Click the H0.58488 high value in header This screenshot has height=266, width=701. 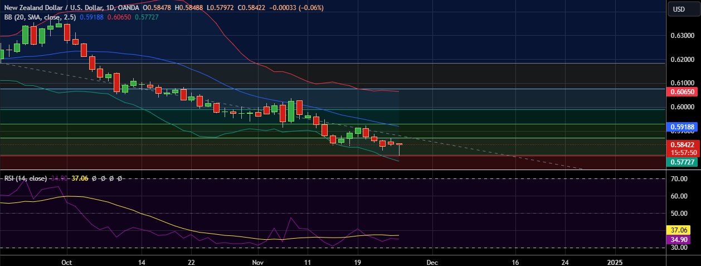pos(190,8)
